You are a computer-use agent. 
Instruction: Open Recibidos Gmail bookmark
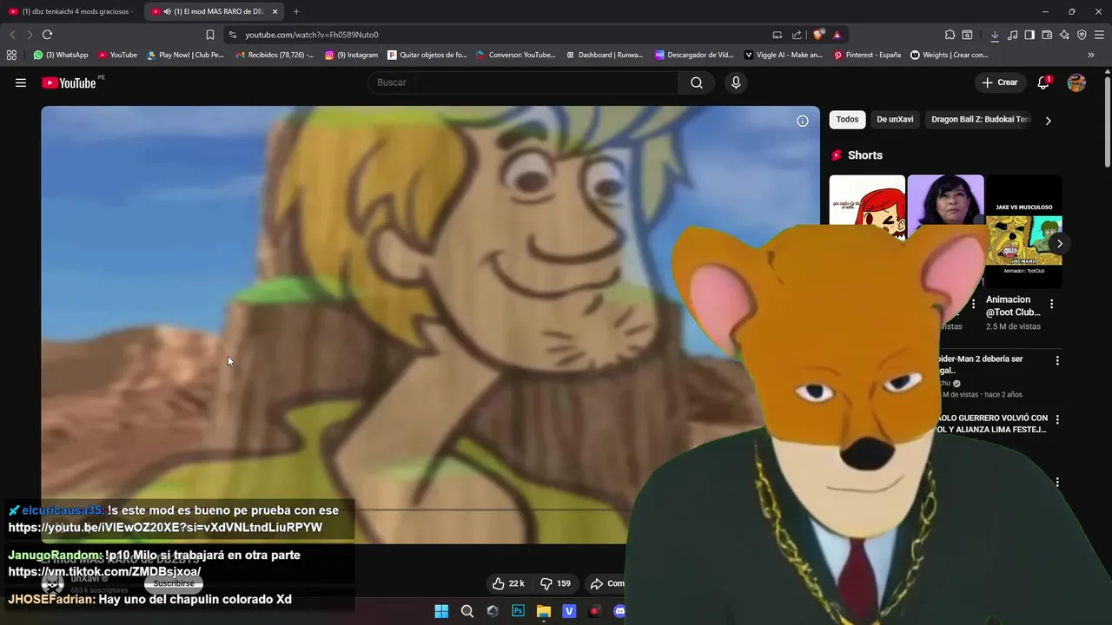[x=275, y=55]
